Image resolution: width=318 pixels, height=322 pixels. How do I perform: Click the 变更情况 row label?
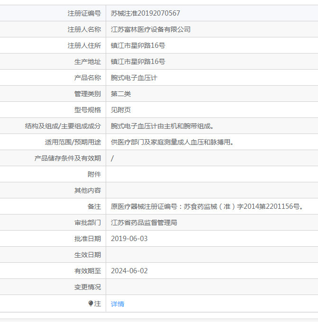coord(88,287)
